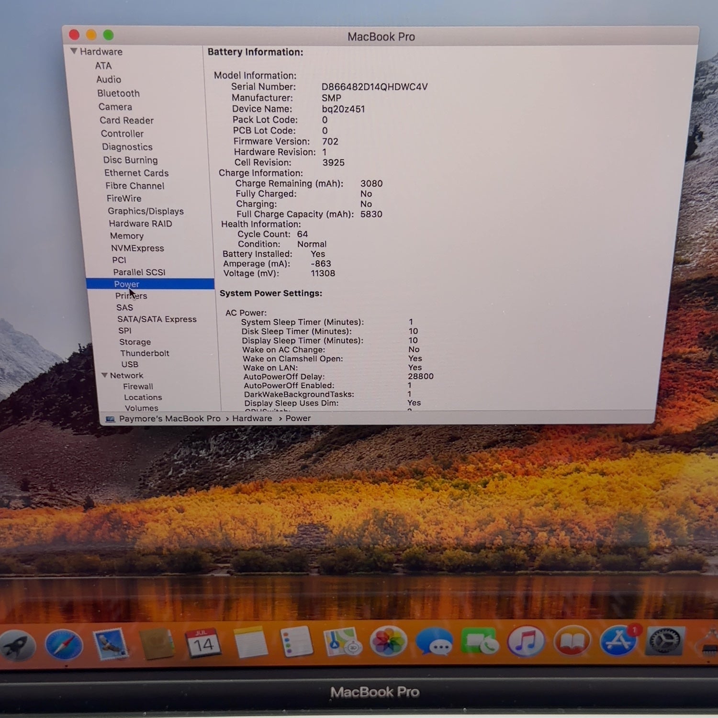
Task: Click System Power Settings heading
Action: coord(271,293)
